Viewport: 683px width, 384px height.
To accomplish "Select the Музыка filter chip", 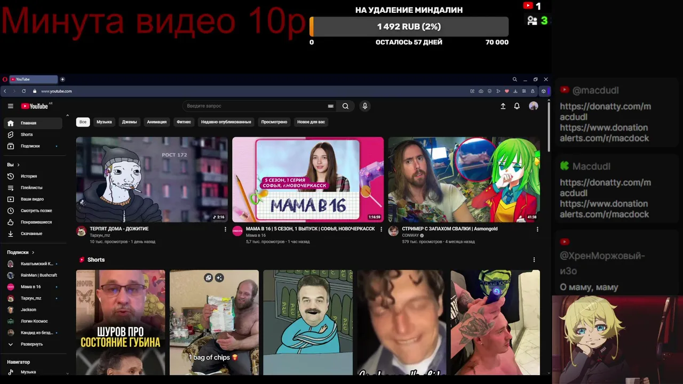I will [x=104, y=122].
